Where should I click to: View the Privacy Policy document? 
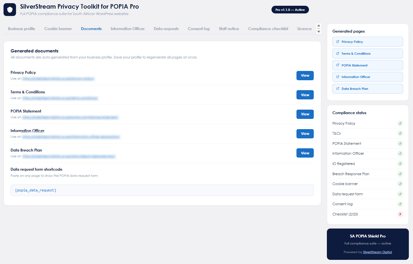click(x=305, y=76)
